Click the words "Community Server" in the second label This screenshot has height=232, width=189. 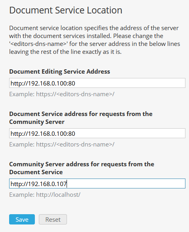[37, 122]
